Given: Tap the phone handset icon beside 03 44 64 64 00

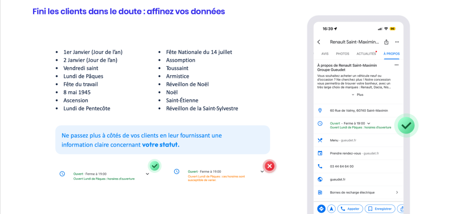Looking at the screenshot, I should (x=320, y=166).
